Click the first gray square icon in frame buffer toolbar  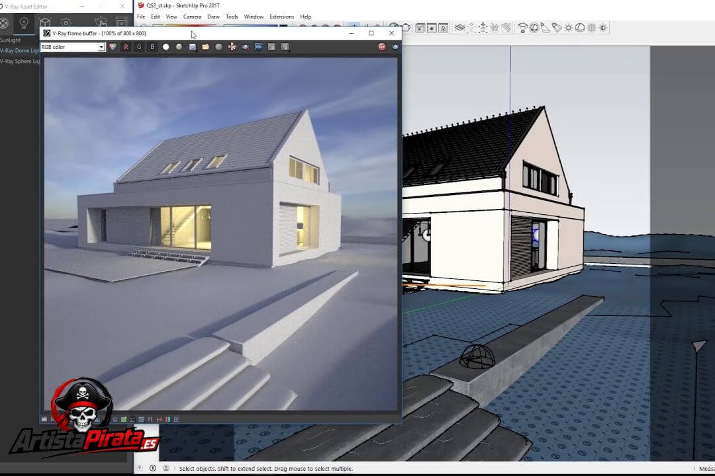tap(272, 47)
